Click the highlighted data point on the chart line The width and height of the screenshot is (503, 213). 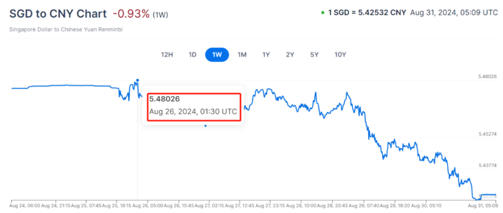137,80
